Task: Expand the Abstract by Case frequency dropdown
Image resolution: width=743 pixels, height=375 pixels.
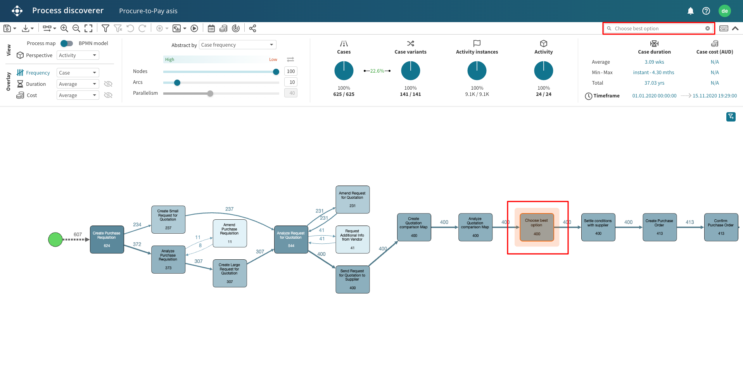Action: 237,45
